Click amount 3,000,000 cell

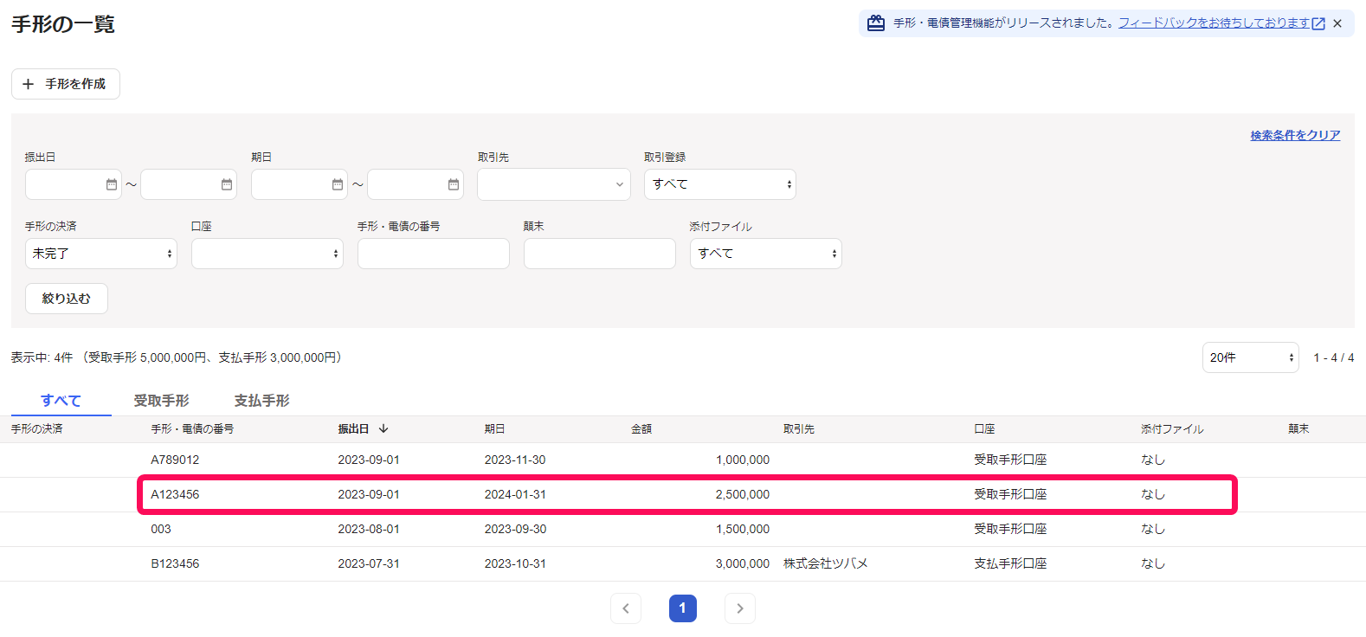[x=743, y=563]
